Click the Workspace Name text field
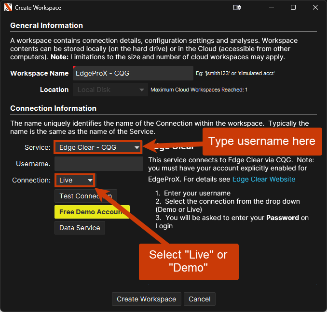 tap(133, 74)
